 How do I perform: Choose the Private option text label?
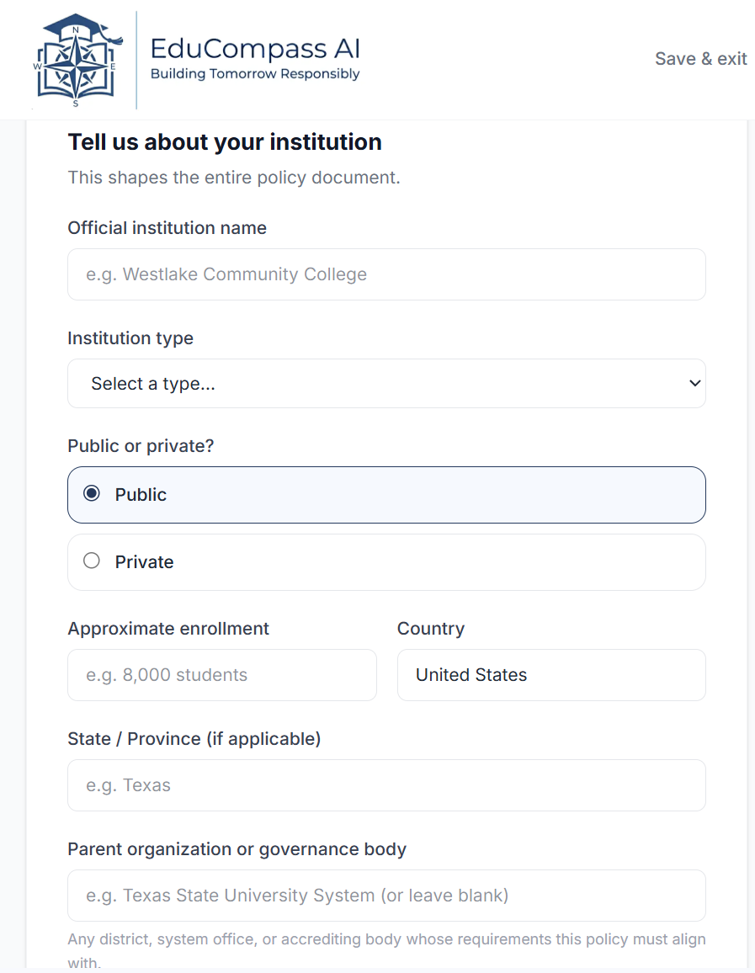click(145, 562)
